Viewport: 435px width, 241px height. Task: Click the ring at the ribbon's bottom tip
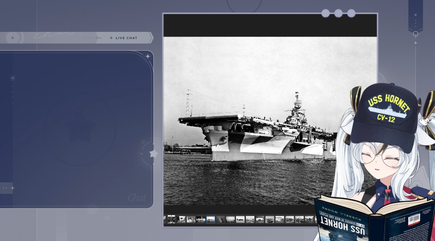click(415, 34)
